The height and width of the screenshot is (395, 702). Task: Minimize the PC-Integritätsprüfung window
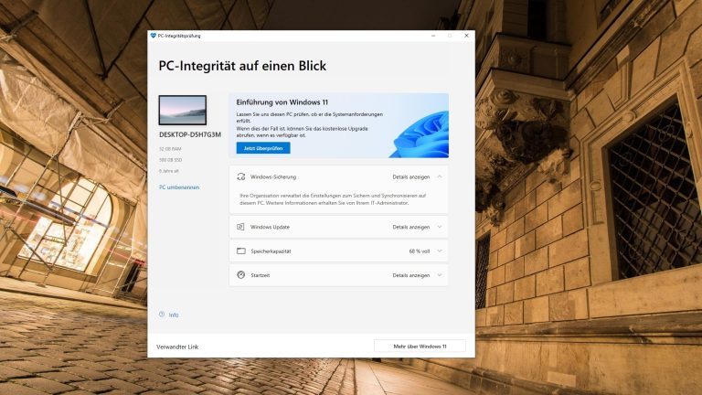433,36
